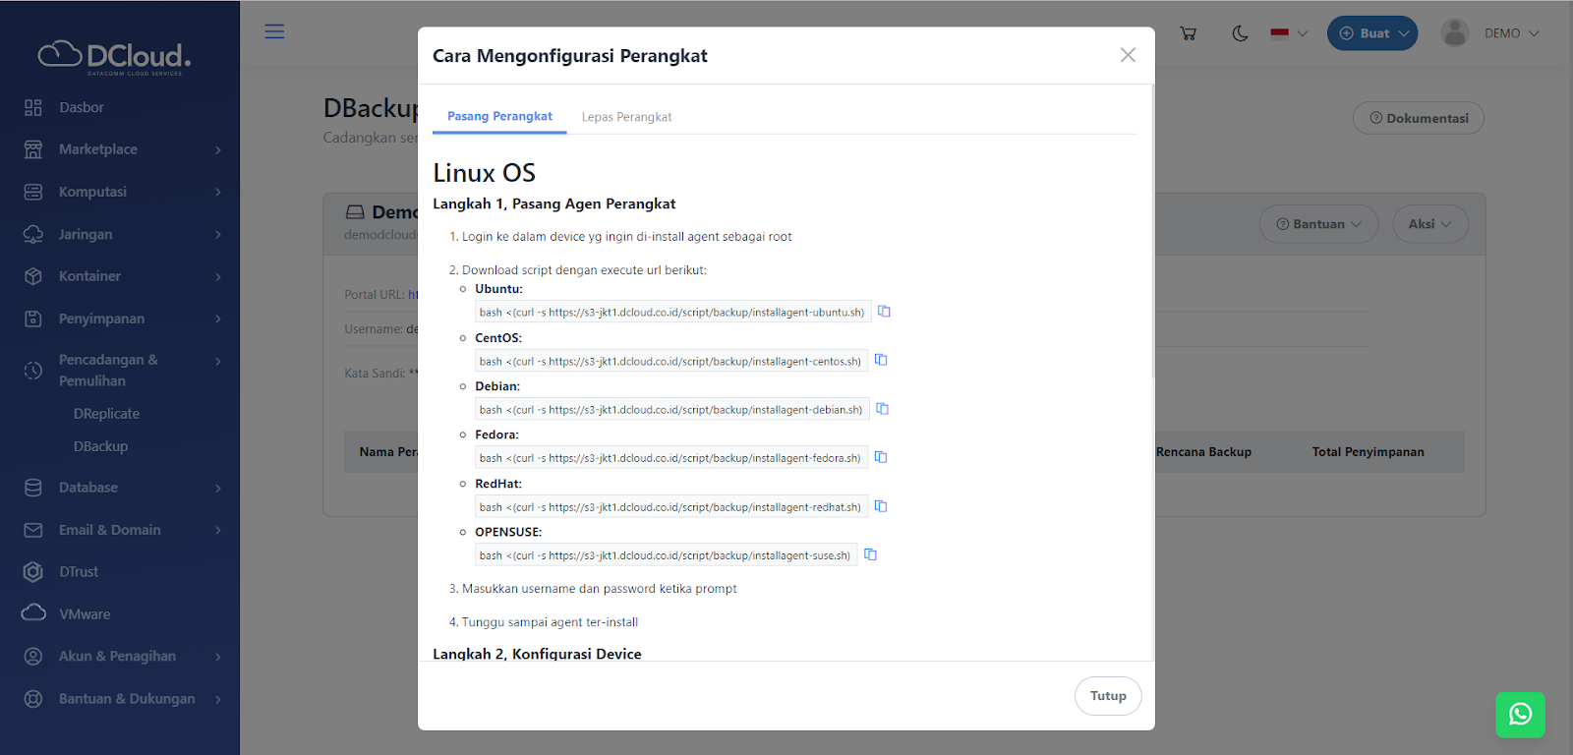Close the dialog with X button
Viewport: 1573px width, 755px height.
coord(1128,55)
